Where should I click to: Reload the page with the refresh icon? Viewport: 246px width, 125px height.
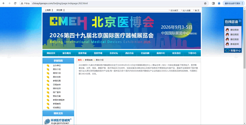pyautogui.click(x=15, y=3)
